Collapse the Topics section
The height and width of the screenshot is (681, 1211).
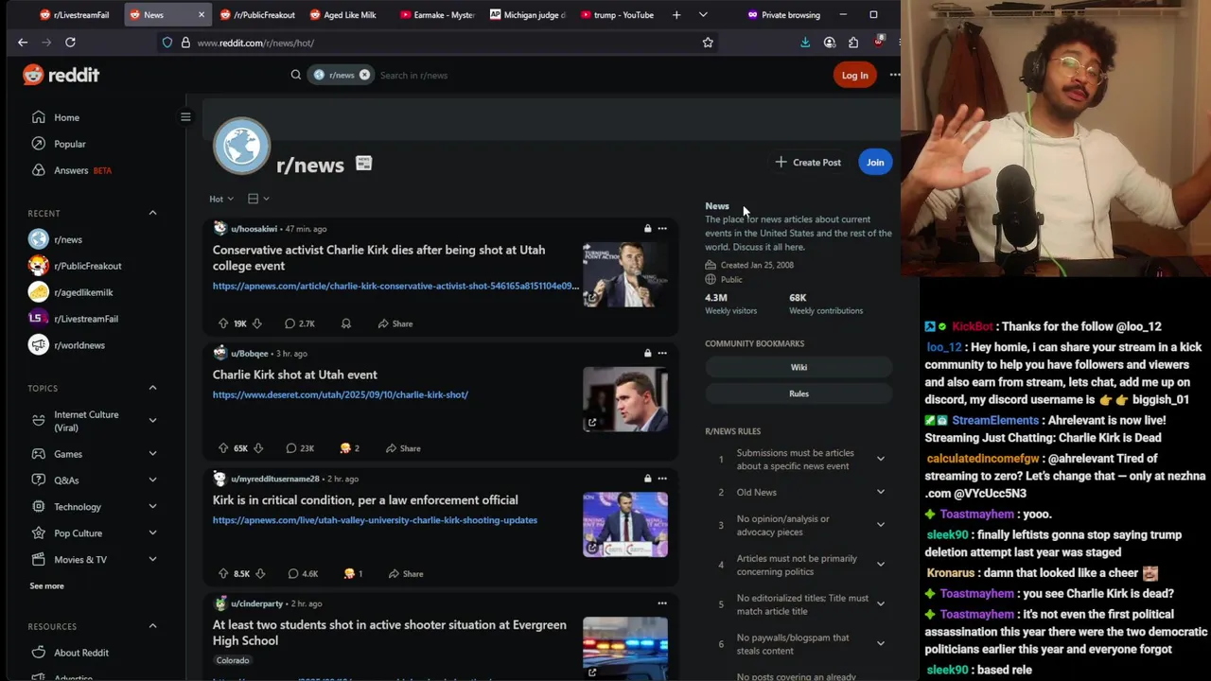[x=152, y=388]
